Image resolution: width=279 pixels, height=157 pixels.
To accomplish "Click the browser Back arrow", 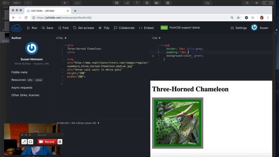I will pos(14,17).
